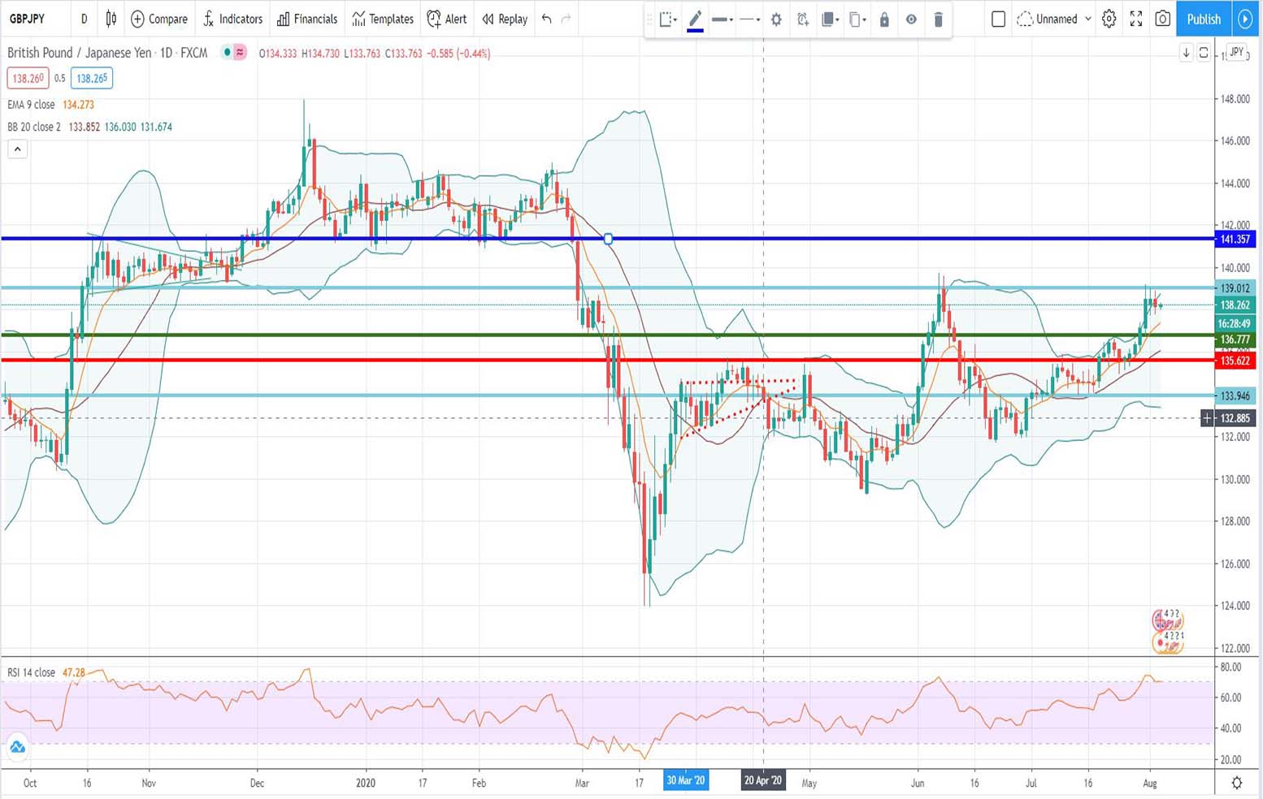The width and height of the screenshot is (1263, 799).
Task: Click the Compare symbol icon
Action: click(x=158, y=19)
